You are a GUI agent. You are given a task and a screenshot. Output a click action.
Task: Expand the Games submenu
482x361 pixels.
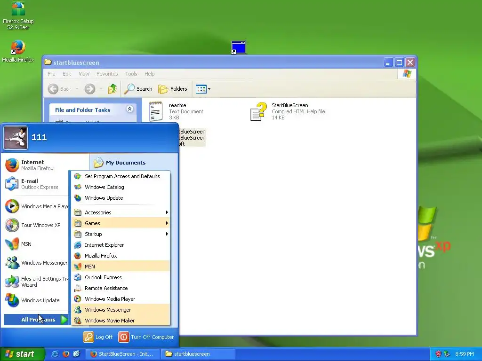[121, 223]
